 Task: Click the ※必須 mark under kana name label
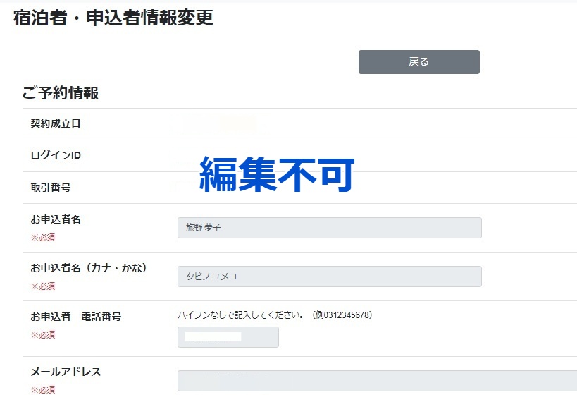pyautogui.click(x=43, y=286)
